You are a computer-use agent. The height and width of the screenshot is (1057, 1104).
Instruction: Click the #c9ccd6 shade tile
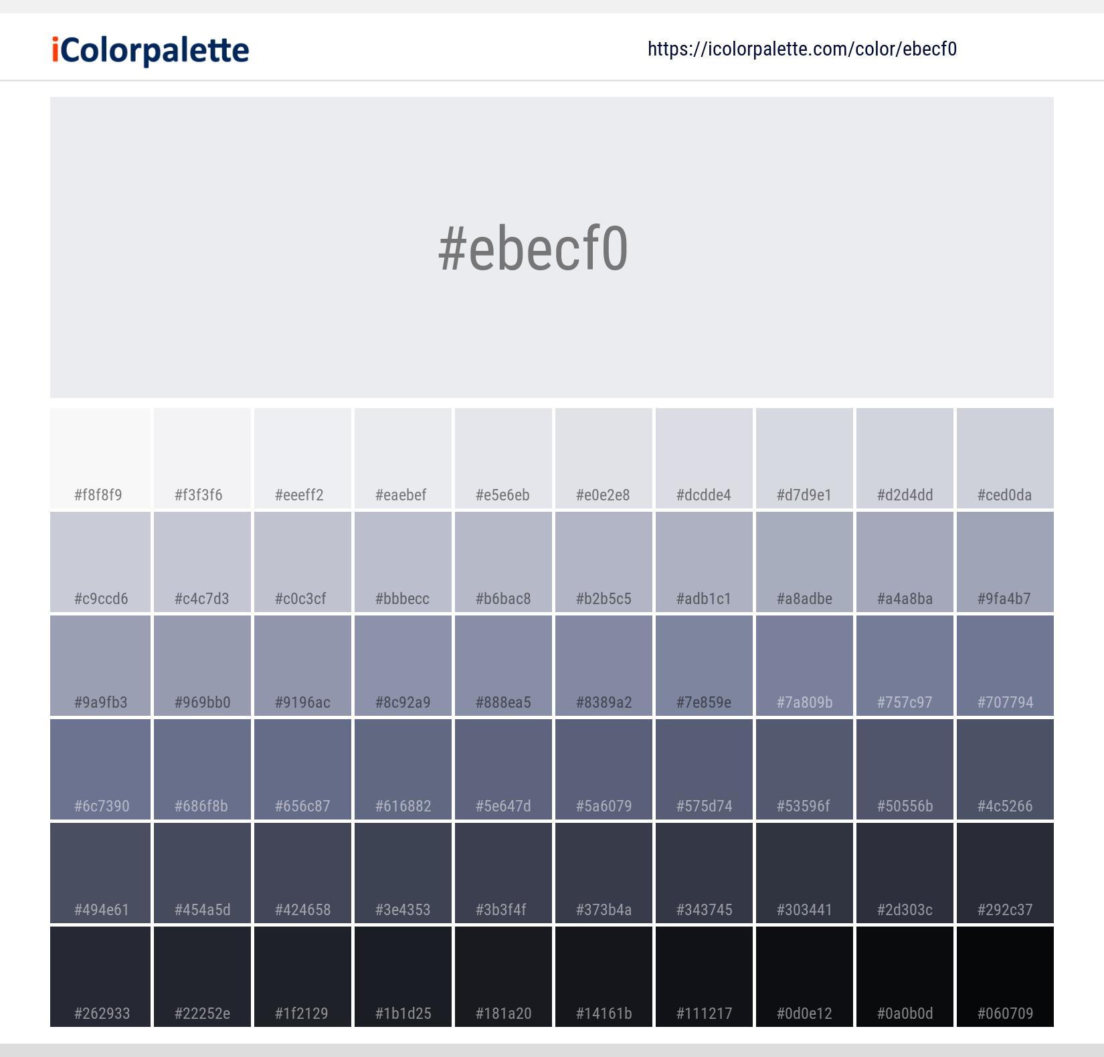(x=100, y=562)
